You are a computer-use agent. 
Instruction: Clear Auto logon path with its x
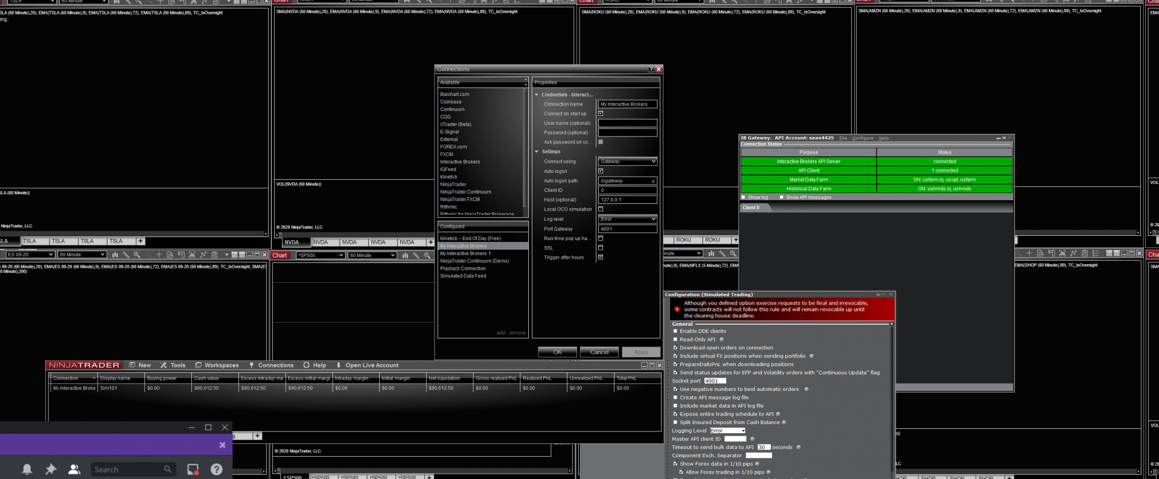click(x=653, y=181)
